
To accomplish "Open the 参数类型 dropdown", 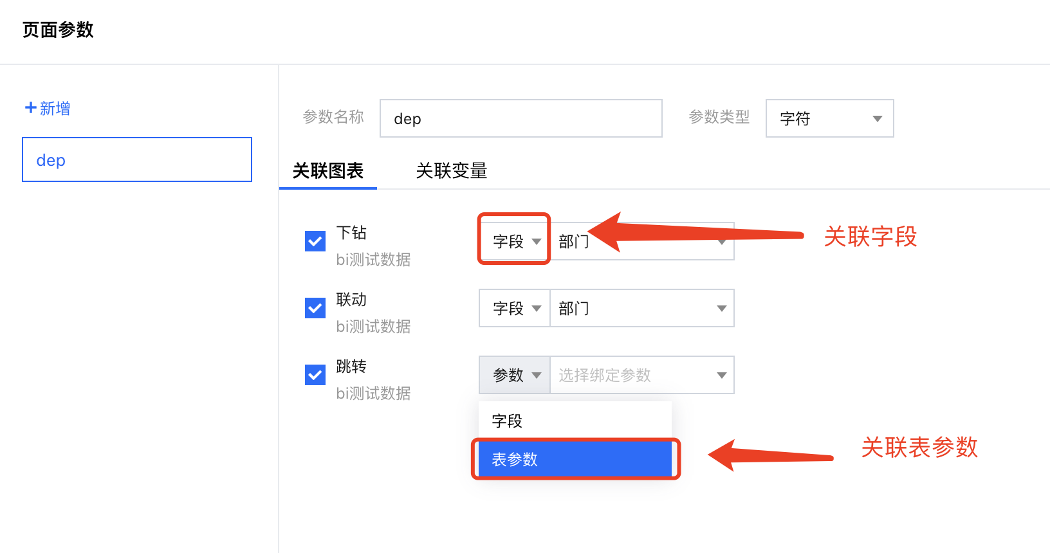I will coord(829,118).
